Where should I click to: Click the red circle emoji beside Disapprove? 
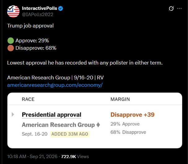click(11, 48)
